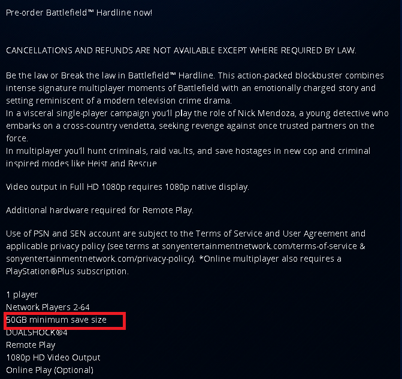
Task: Click the 'Network Players 2-64' line
Action: [48, 307]
